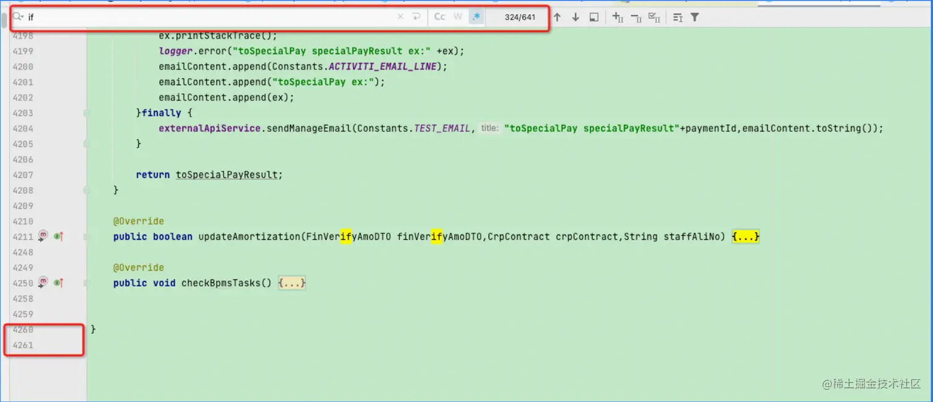This screenshot has width=933, height=402.
Task: Expand folded body of checkBpmsTasks method
Action: tap(292, 283)
